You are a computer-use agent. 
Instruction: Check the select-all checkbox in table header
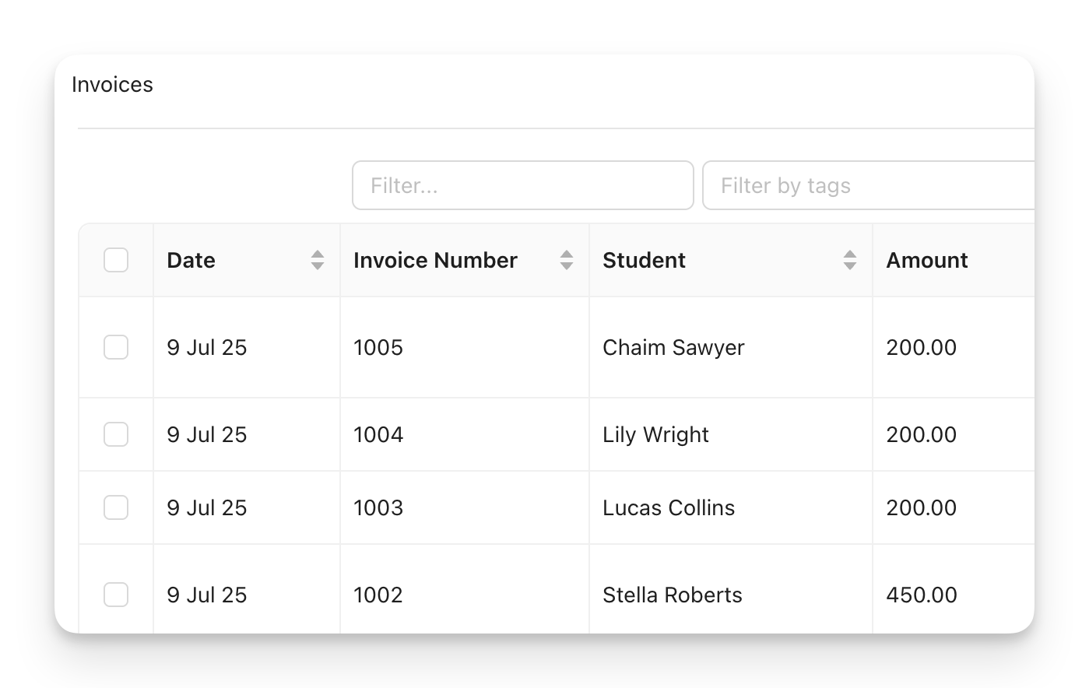click(115, 260)
